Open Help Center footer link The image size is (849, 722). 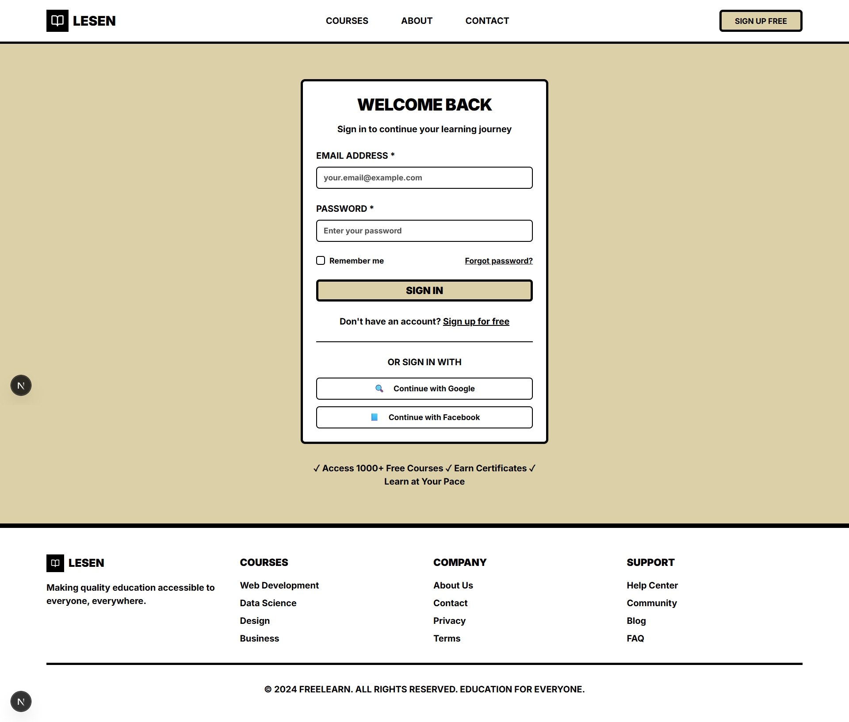[652, 585]
